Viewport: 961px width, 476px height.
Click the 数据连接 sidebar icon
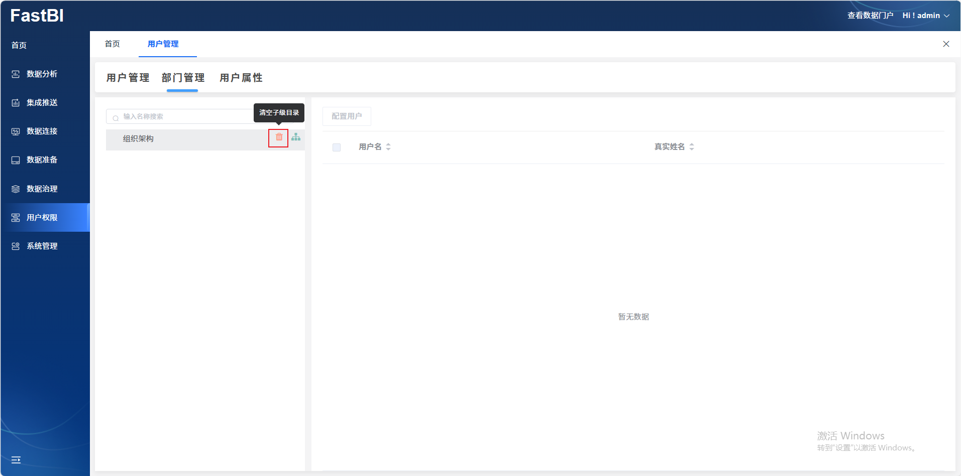(16, 131)
